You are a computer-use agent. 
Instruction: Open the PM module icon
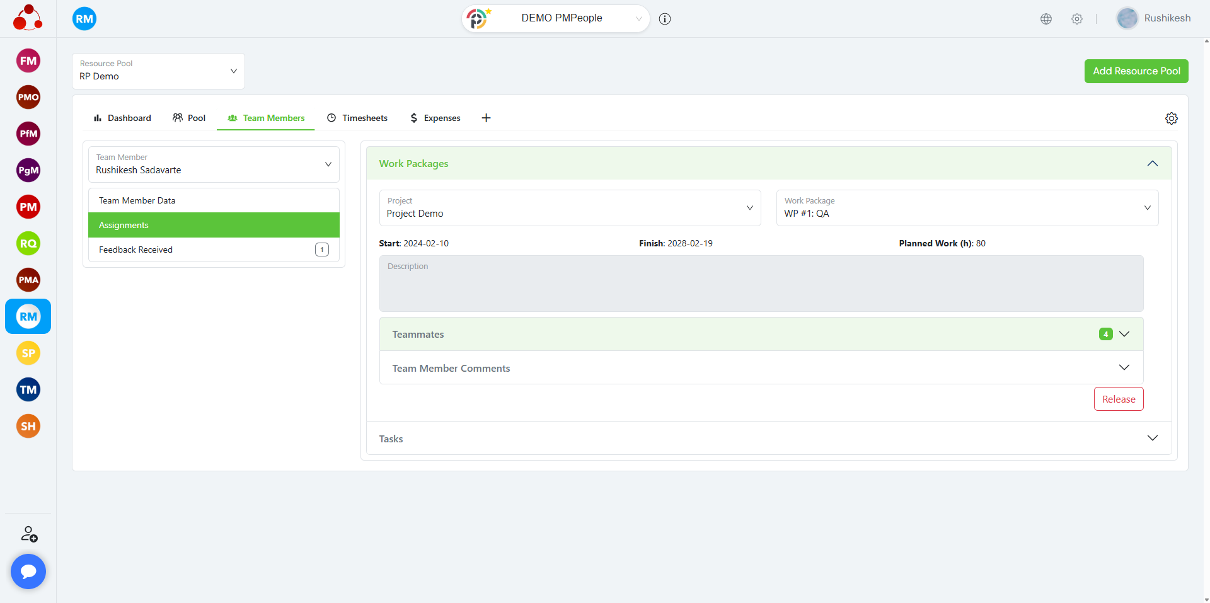[x=28, y=207]
